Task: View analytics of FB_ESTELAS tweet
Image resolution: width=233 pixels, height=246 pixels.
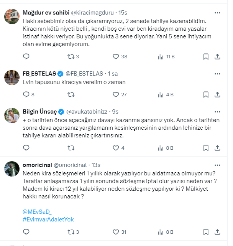Action: [161, 94]
